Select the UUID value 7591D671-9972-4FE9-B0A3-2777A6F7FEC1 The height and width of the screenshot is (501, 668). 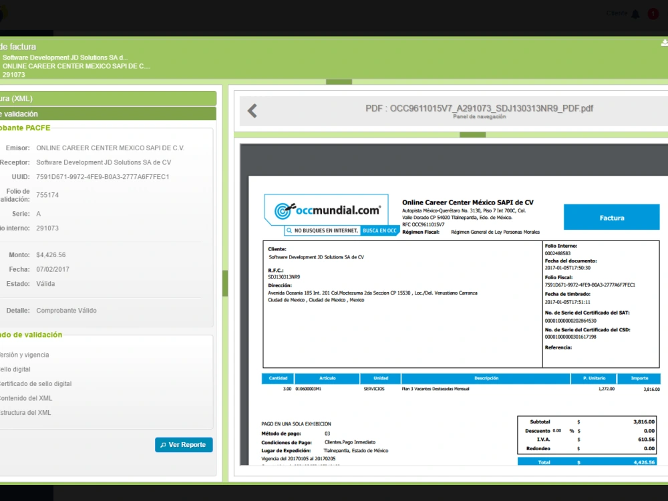[103, 177]
